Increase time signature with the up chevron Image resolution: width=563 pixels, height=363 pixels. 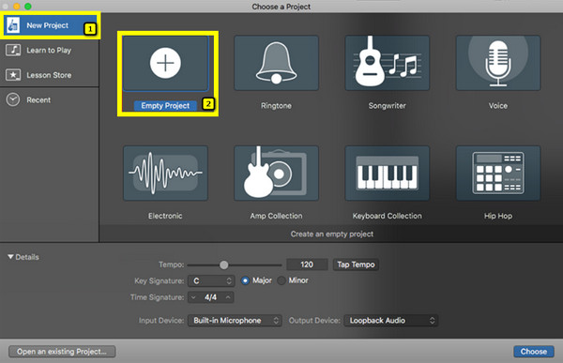coord(228,297)
